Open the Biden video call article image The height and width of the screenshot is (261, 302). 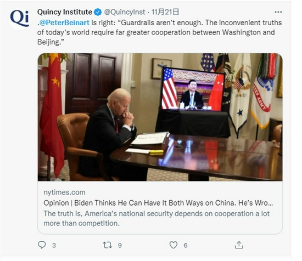(x=160, y=117)
